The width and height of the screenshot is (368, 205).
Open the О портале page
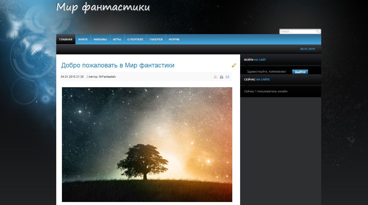(x=135, y=39)
